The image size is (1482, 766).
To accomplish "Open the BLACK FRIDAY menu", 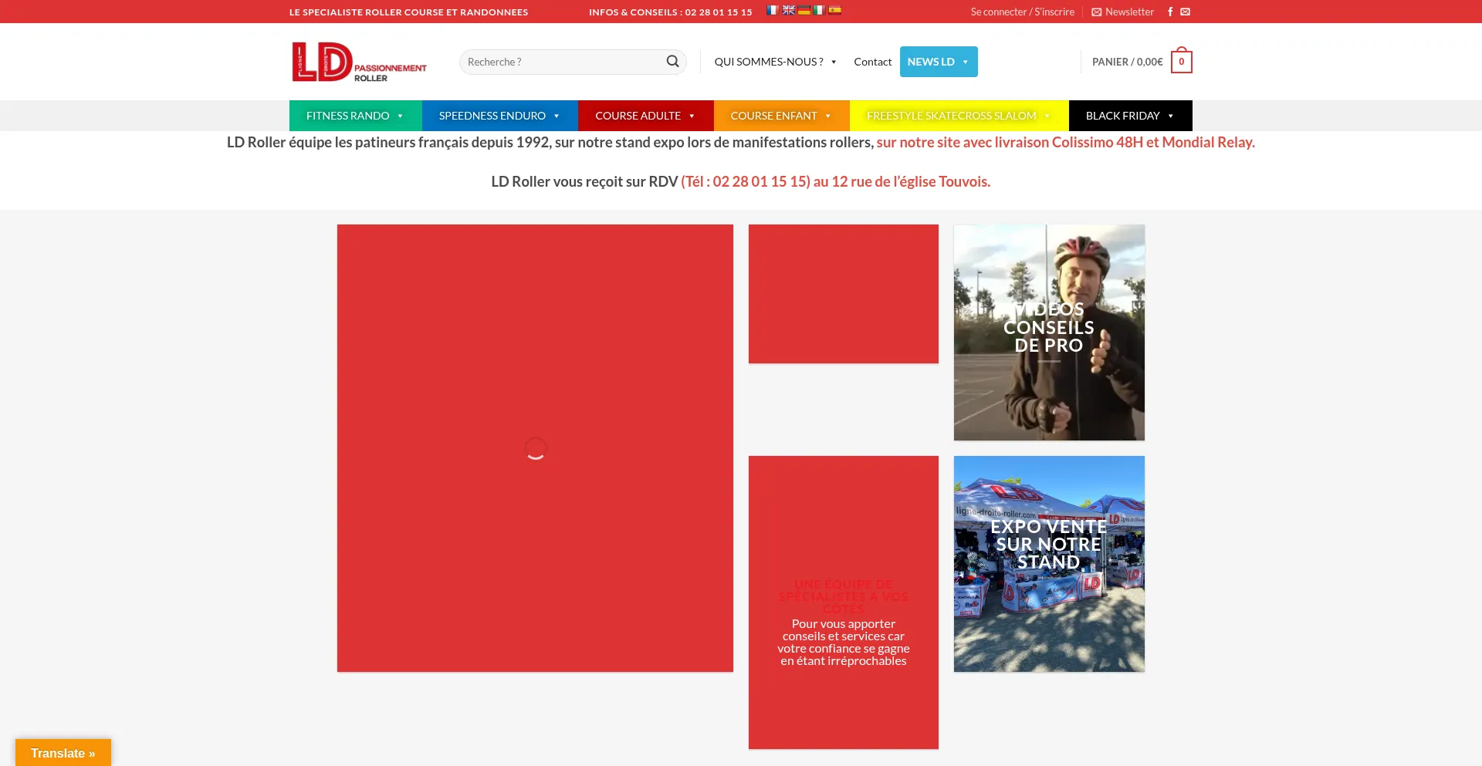I will pos(1130,116).
